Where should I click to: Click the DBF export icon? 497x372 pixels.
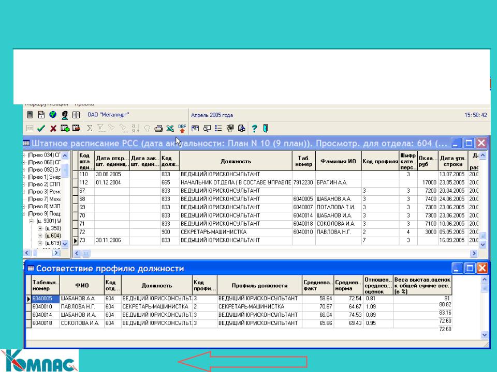[182, 128]
